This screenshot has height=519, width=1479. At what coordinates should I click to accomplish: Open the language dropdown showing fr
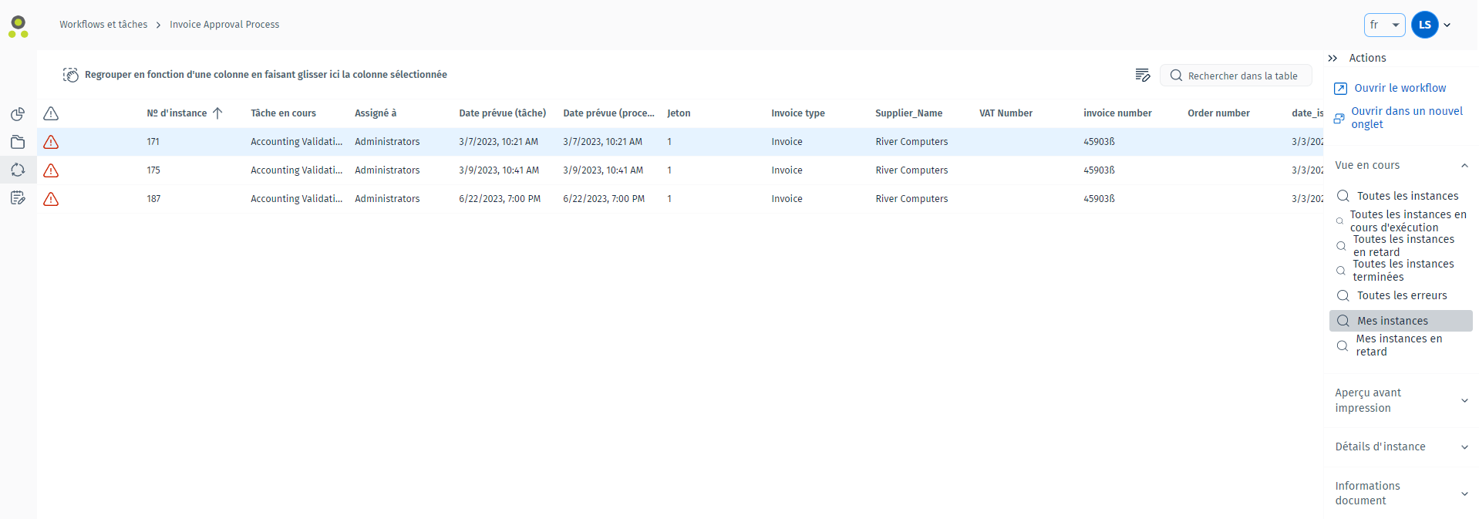click(1385, 25)
